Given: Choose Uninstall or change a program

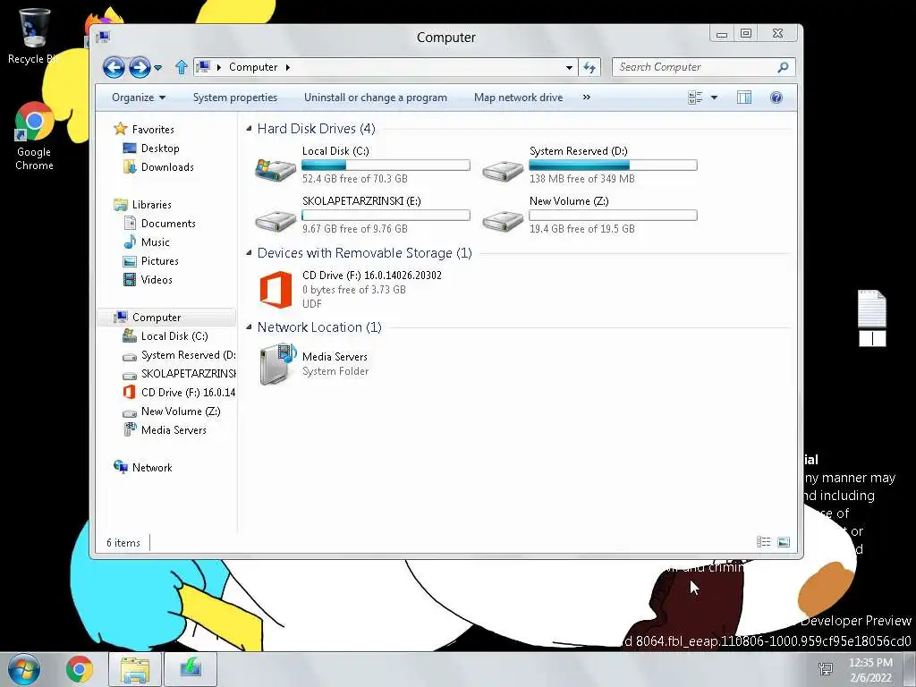Looking at the screenshot, I should 375,98.
